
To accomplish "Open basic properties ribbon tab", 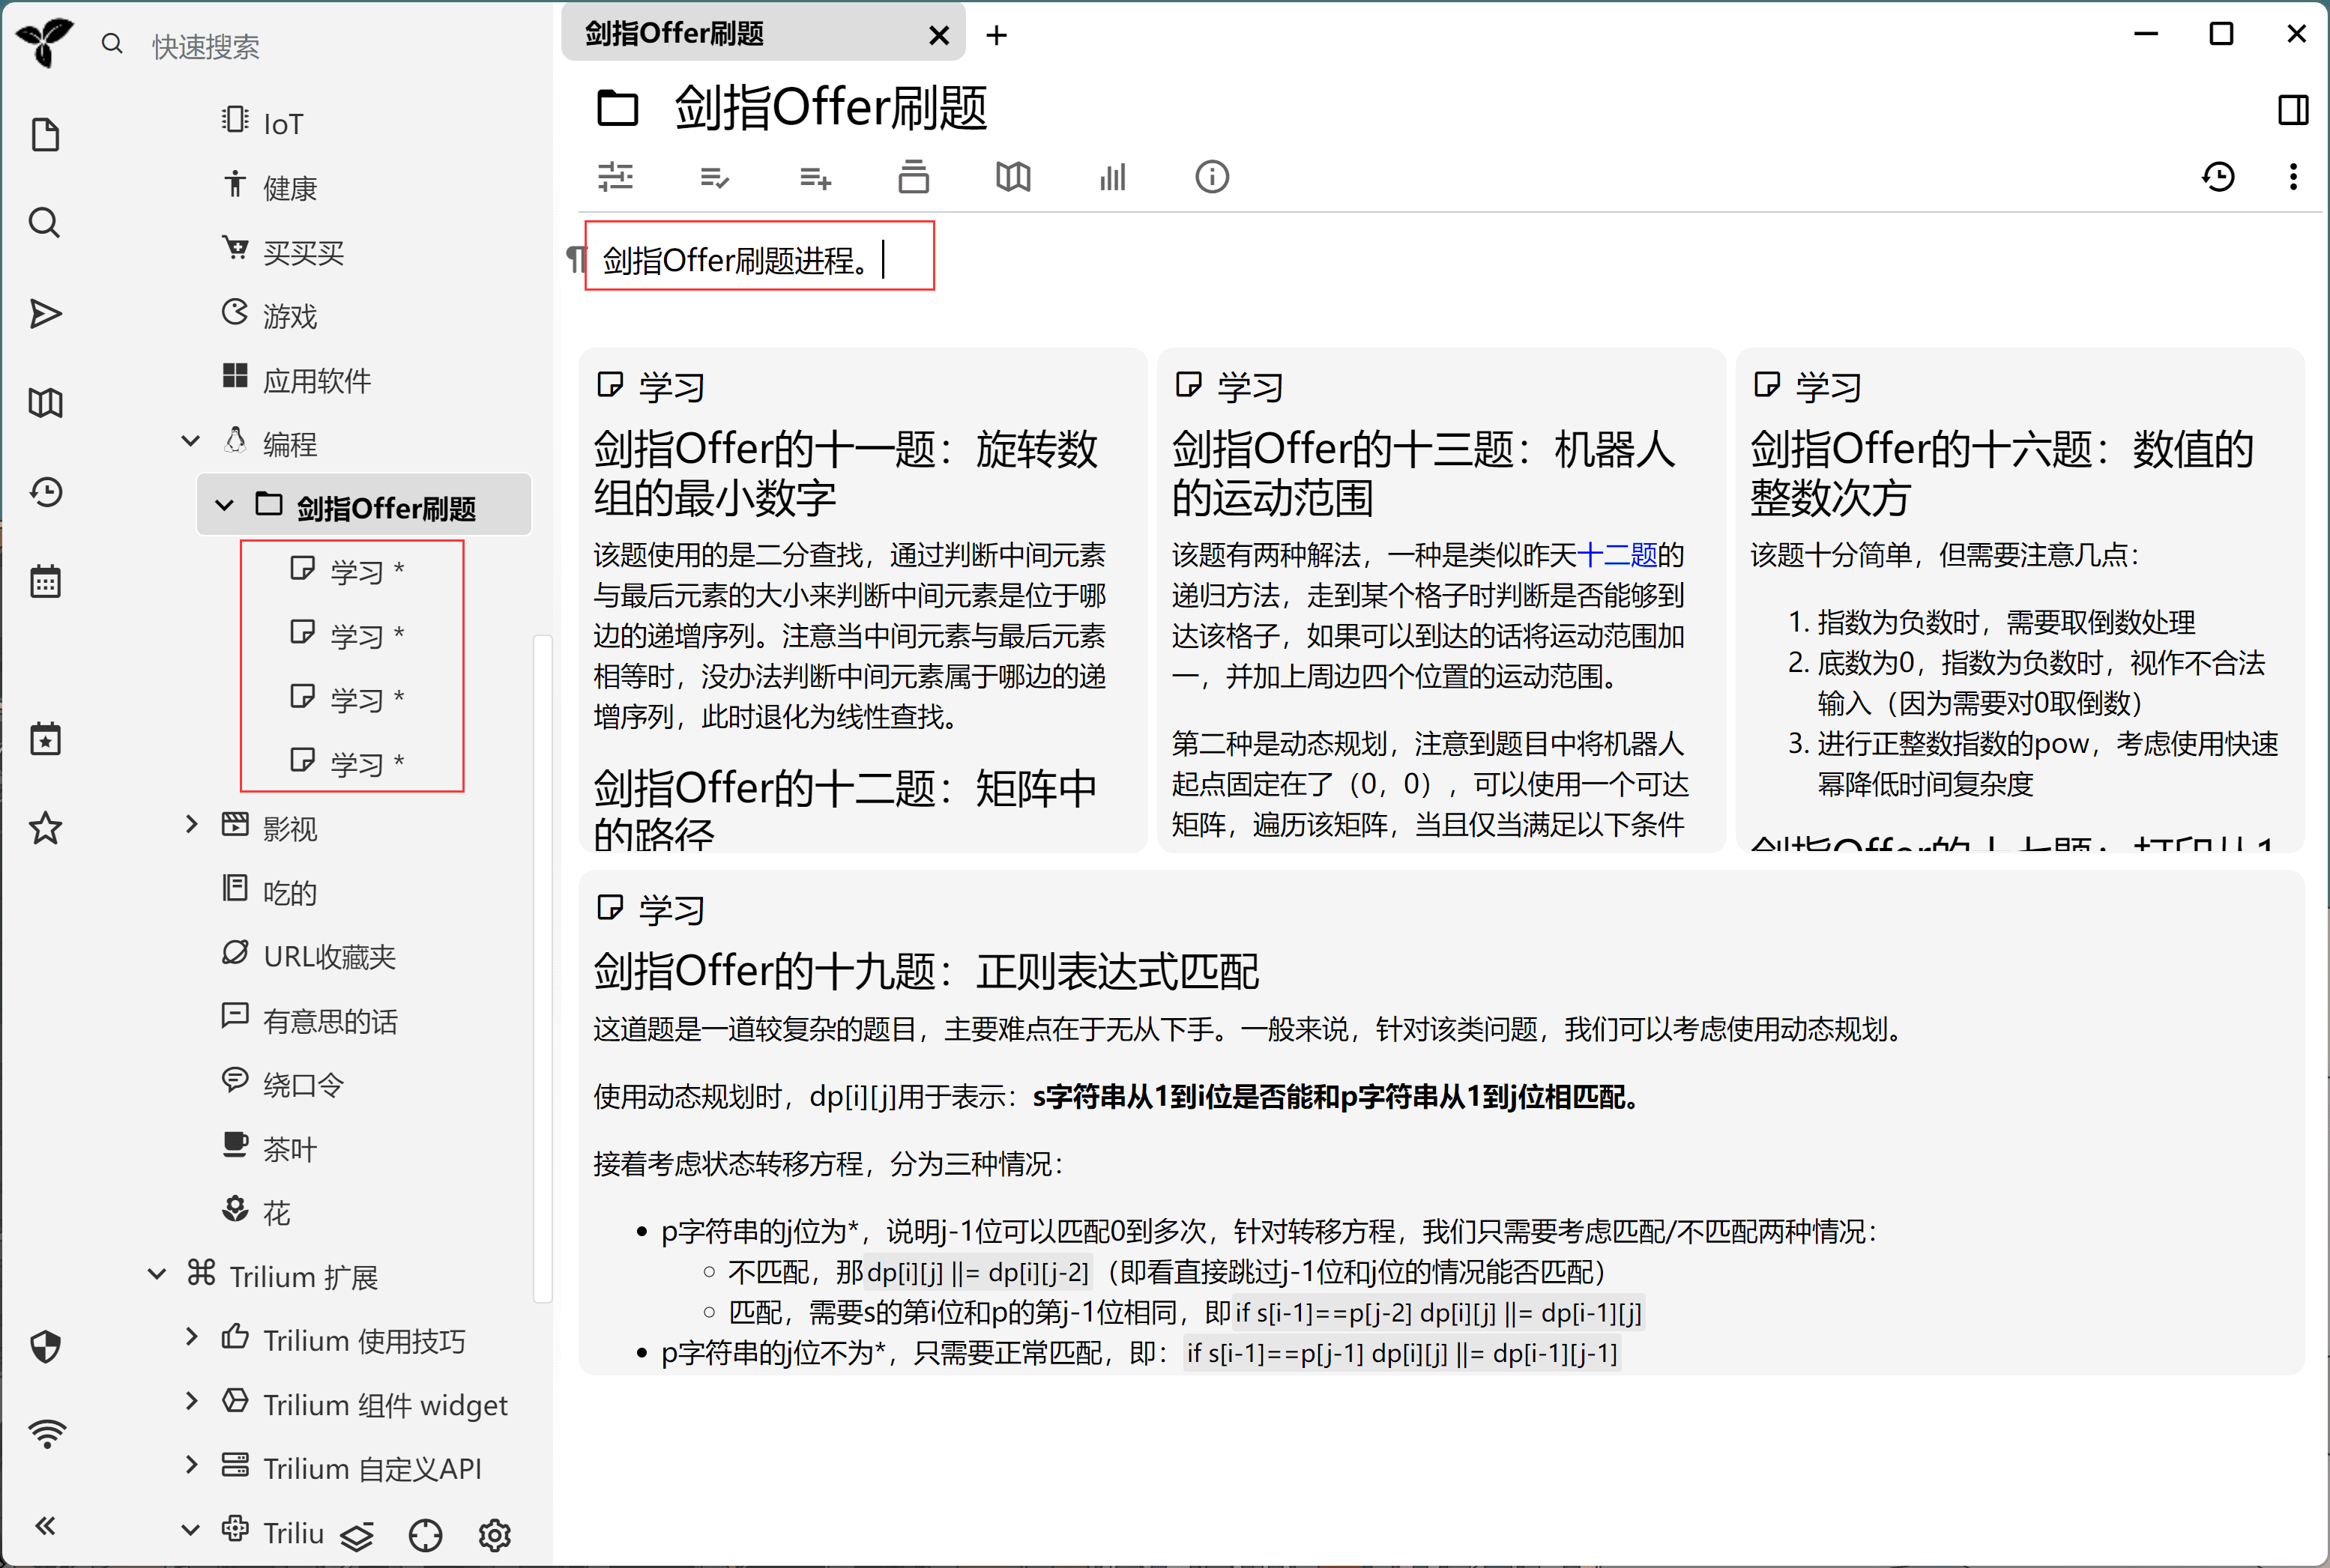I will 615,177.
